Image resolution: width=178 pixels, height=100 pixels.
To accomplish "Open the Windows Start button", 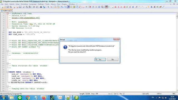I will coord(3,97).
